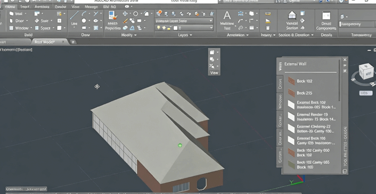Expand the Layers panel title
This screenshot has height=194, width=376.
click(x=185, y=35)
